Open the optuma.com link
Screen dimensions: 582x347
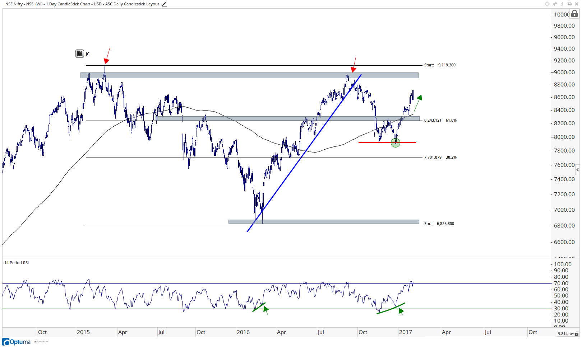(41, 342)
